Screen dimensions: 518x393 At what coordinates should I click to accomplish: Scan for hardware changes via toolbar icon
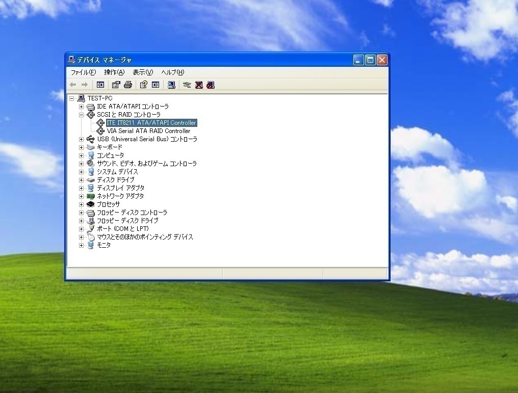click(x=171, y=85)
